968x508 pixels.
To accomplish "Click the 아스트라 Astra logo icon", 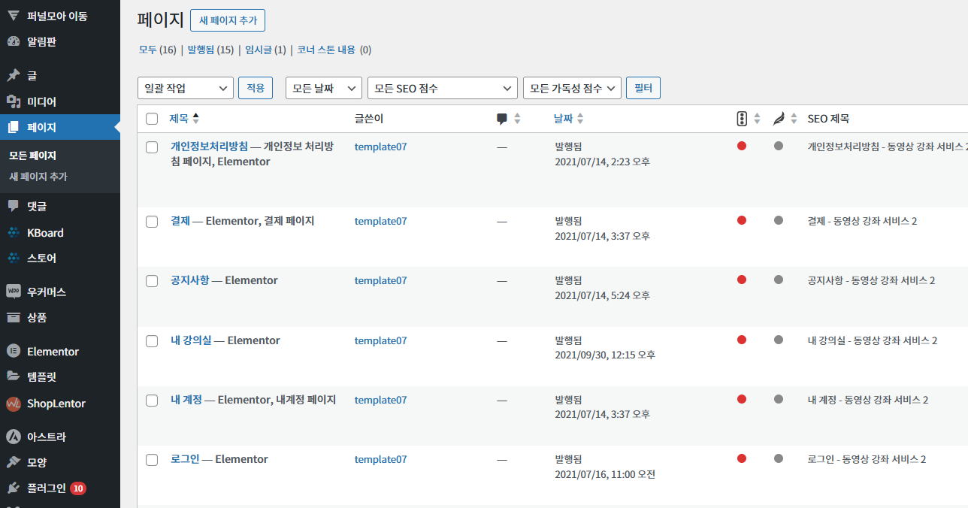I will point(13,437).
